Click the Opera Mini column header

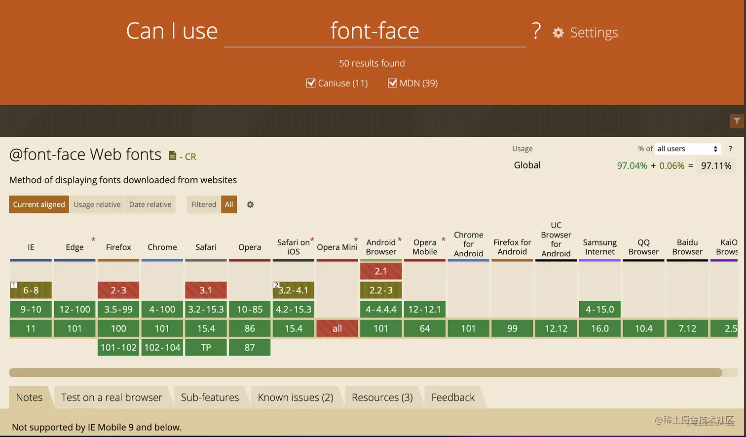(337, 247)
